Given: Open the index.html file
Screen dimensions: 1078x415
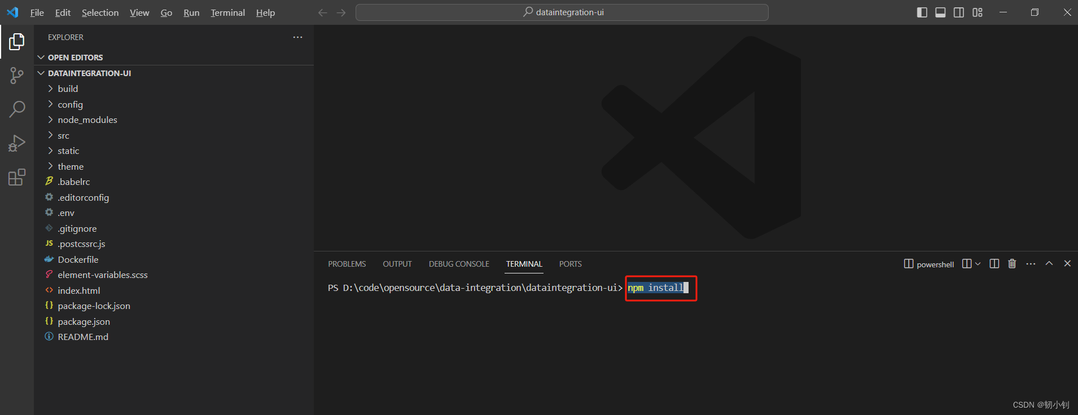Looking at the screenshot, I should [x=175, y=290].
